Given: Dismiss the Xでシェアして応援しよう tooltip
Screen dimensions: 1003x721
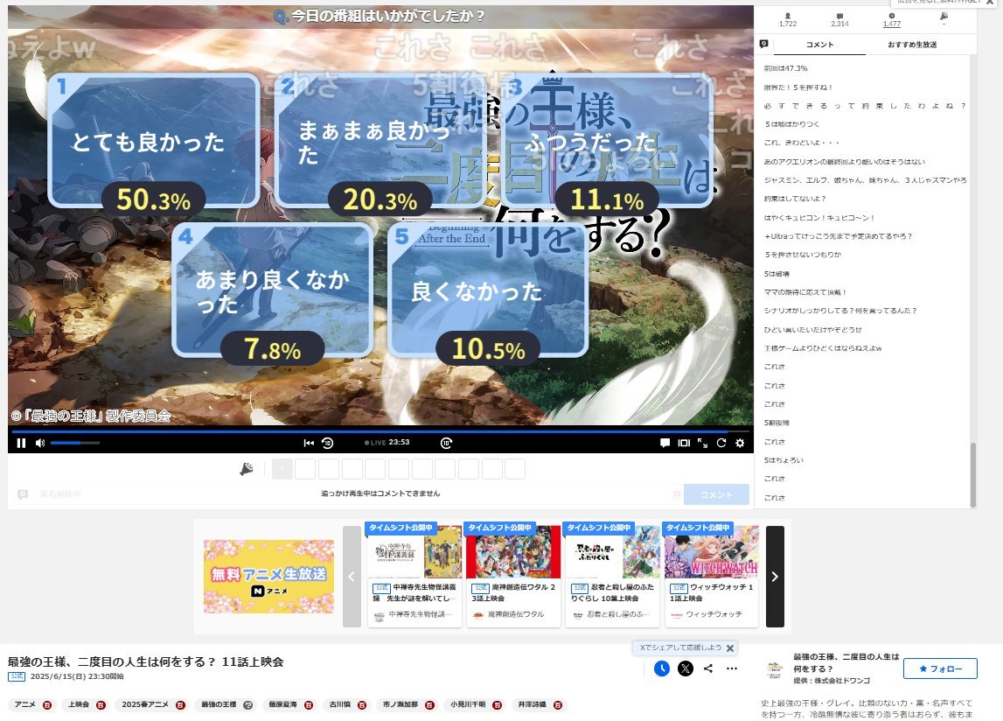Looking at the screenshot, I should point(730,648).
